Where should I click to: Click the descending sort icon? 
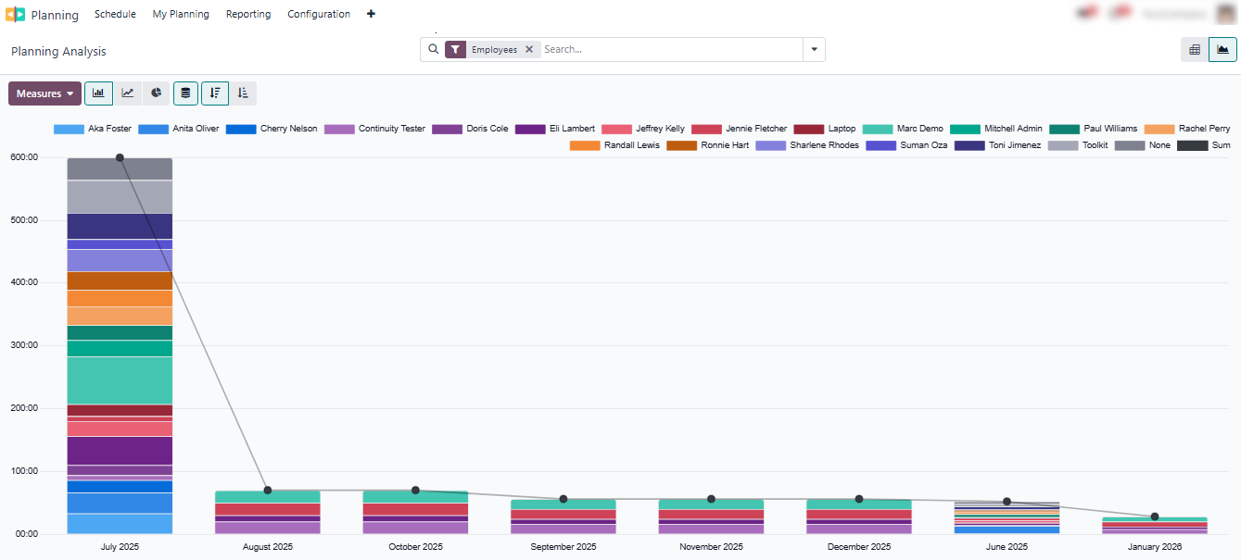coord(214,93)
